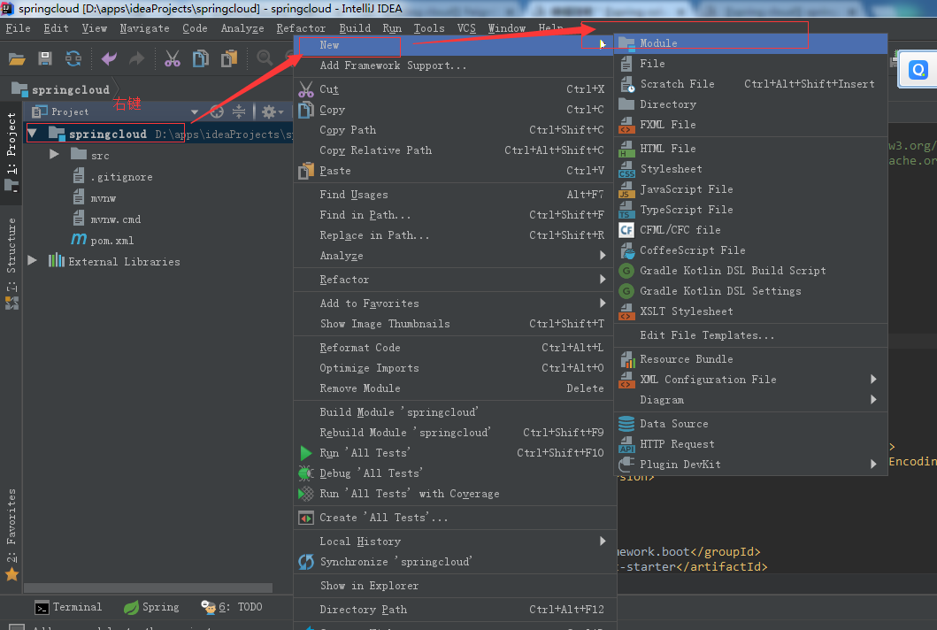Select mvnw.cmd file in tree
This screenshot has height=630, width=937.
(106, 219)
